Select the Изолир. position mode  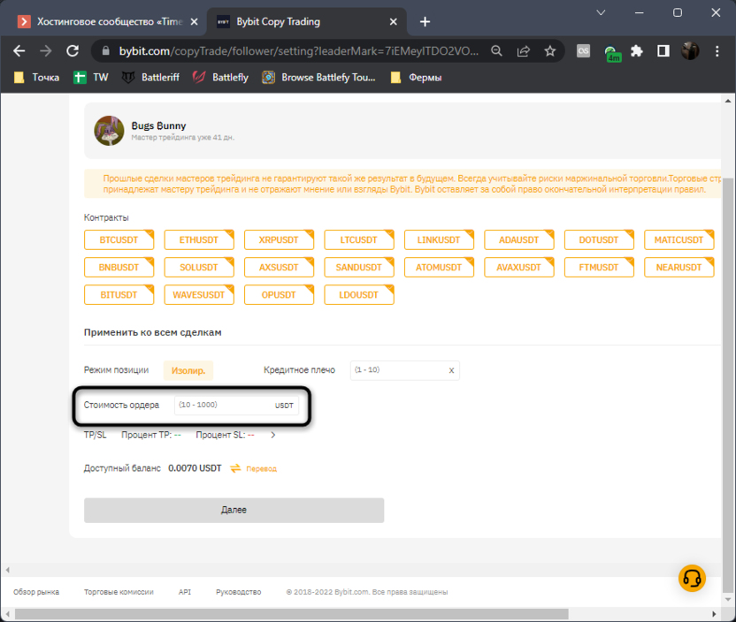(188, 371)
